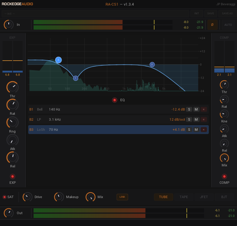
Task: Click the compressor gain reduction meter
Action: point(224,57)
